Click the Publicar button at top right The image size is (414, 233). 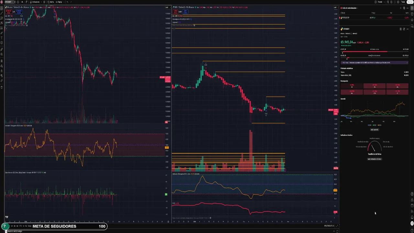pyautogui.click(x=410, y=2)
